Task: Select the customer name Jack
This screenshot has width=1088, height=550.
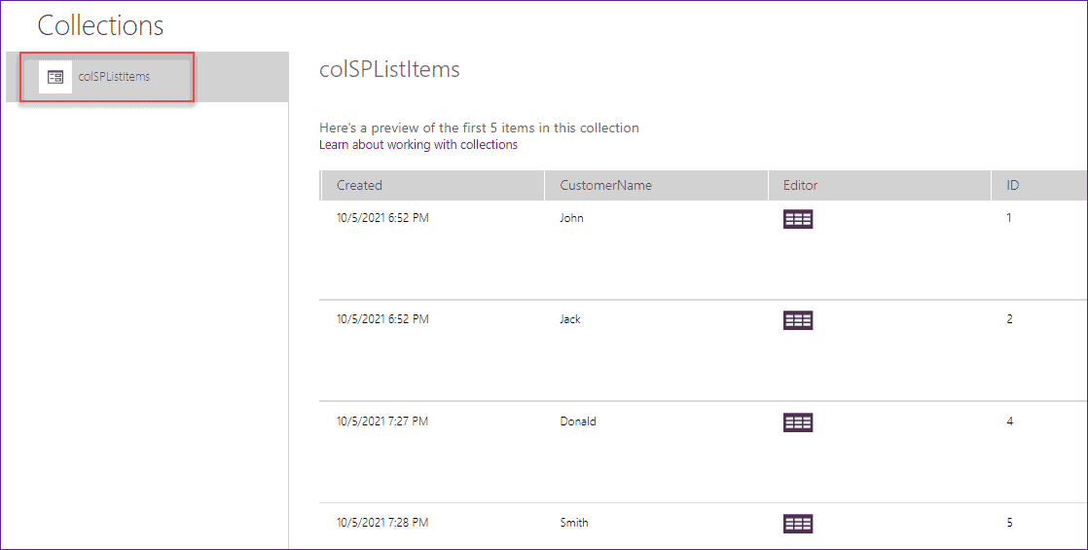Action: click(x=570, y=319)
